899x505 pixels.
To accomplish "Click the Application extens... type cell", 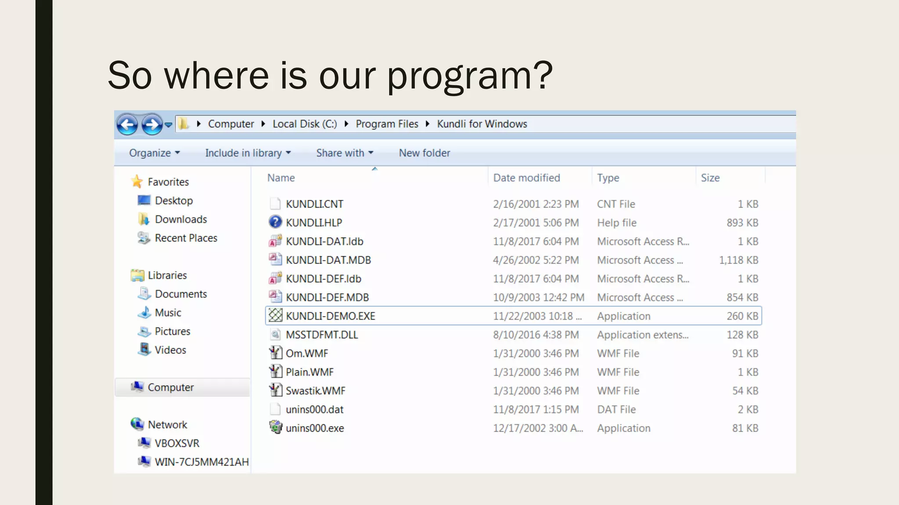I will point(643,335).
